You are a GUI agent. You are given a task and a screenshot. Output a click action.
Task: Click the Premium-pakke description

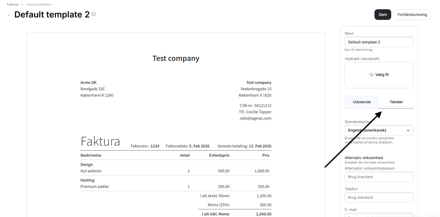point(95,187)
